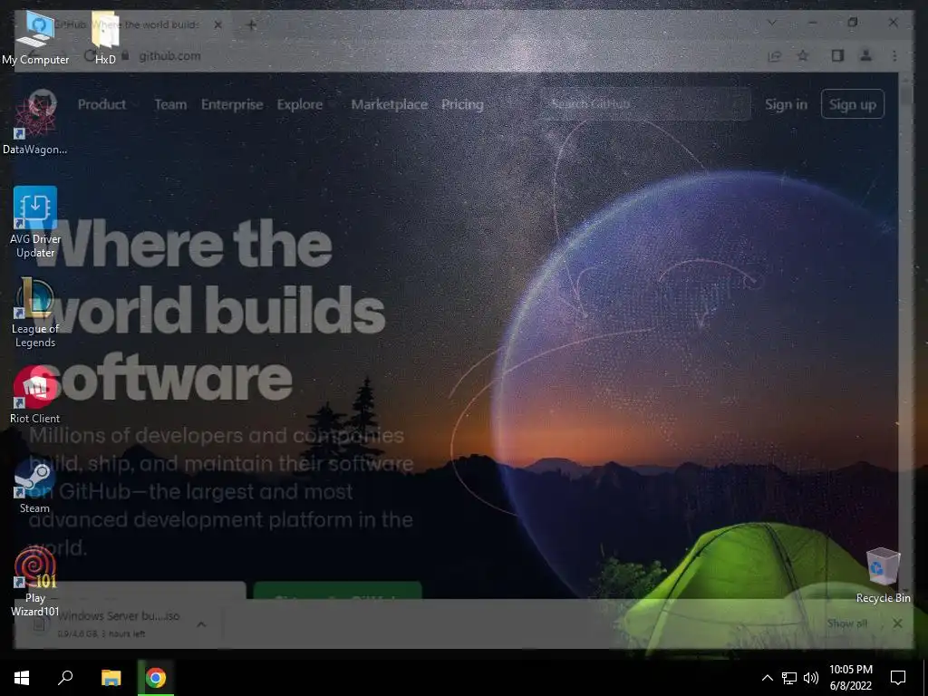928x696 pixels.
Task: Close the Chrome downloads bar
Action: (897, 623)
